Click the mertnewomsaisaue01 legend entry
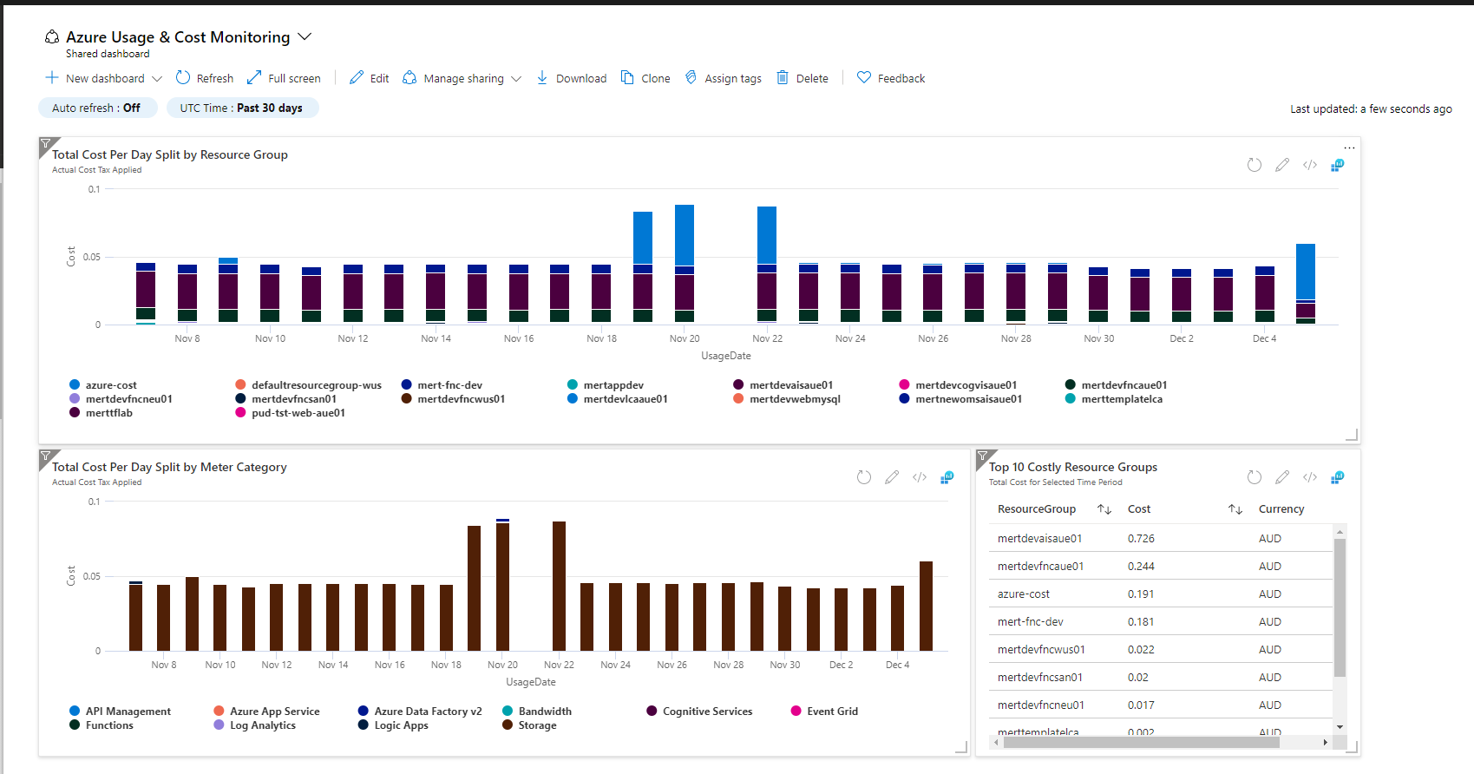 click(x=960, y=399)
